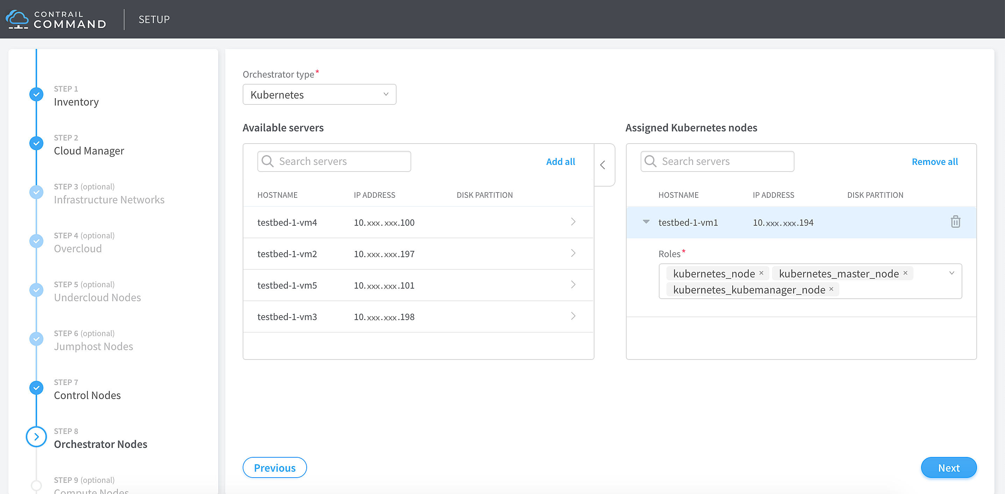Click the Step 1 Inventory checkmark circle
Viewport: 1005px width, 494px height.
pyautogui.click(x=36, y=94)
